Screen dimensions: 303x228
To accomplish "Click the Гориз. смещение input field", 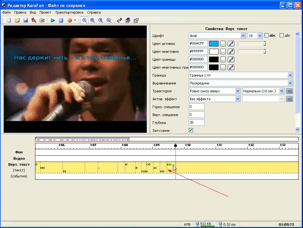I will [196, 107].
